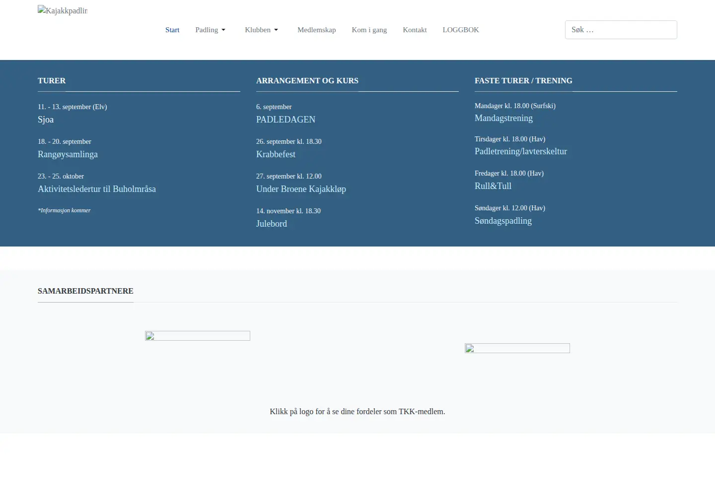
Task: Open the Søndagspadling link
Action: pyautogui.click(x=503, y=221)
